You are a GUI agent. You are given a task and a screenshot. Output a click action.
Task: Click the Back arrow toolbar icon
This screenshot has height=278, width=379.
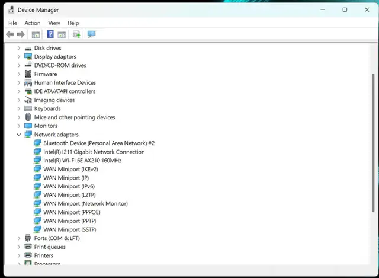coord(9,34)
